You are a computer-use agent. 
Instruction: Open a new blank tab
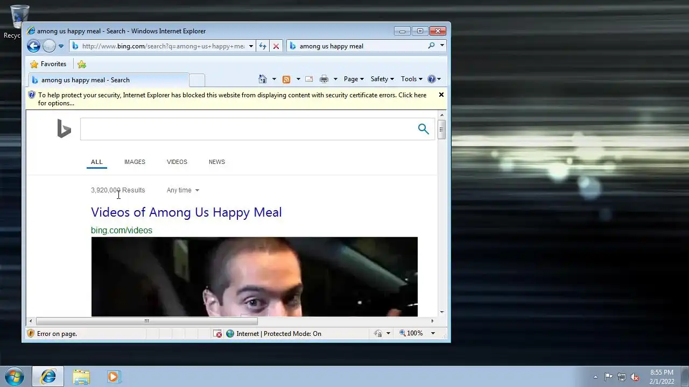197,80
